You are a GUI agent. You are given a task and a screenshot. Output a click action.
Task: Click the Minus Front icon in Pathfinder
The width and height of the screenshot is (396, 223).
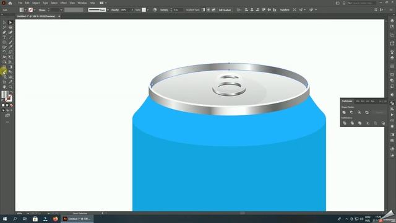coord(351,112)
